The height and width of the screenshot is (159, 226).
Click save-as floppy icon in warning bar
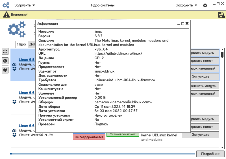click(x=221, y=15)
